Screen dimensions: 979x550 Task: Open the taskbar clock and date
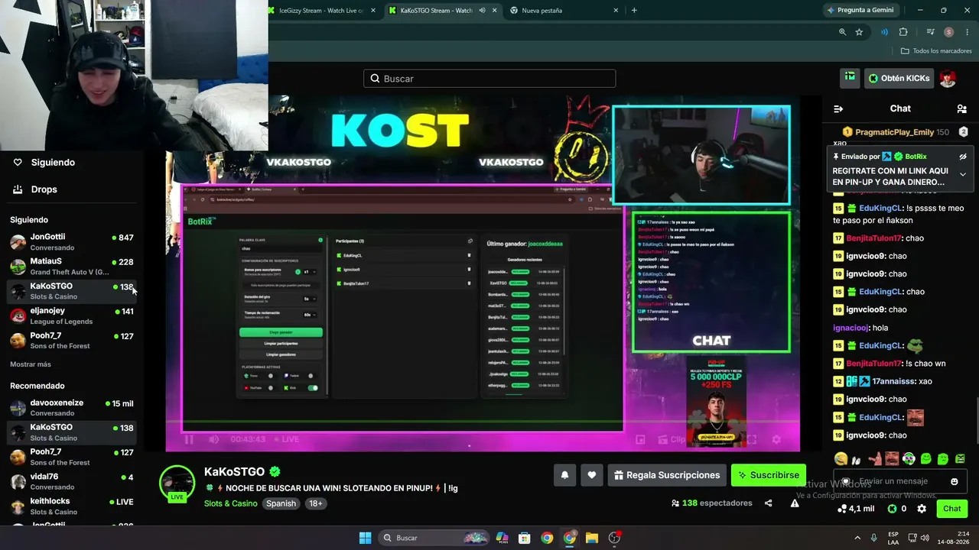pyautogui.click(x=953, y=538)
